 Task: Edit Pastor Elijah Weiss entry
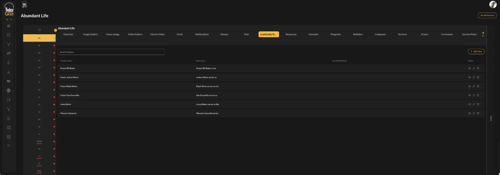pyautogui.click(x=474, y=86)
